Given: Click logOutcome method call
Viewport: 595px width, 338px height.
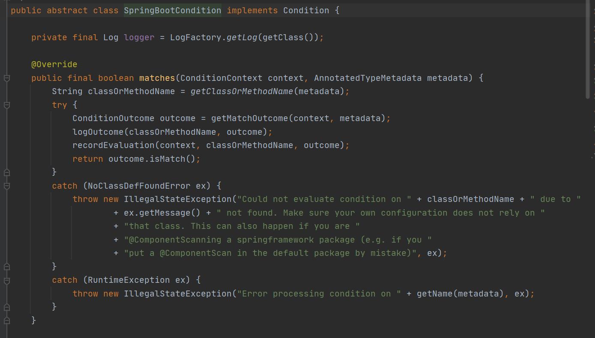Looking at the screenshot, I should click(98, 132).
